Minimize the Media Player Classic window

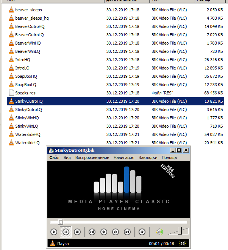click(173, 150)
